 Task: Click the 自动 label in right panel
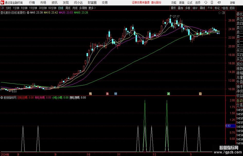[239, 101]
